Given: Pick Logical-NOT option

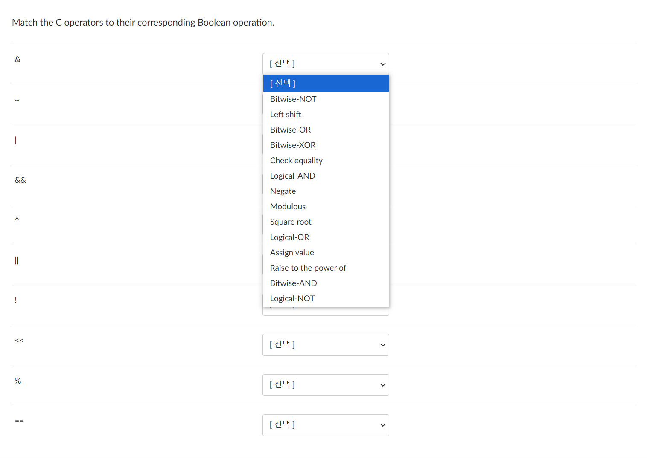Looking at the screenshot, I should (x=326, y=298).
